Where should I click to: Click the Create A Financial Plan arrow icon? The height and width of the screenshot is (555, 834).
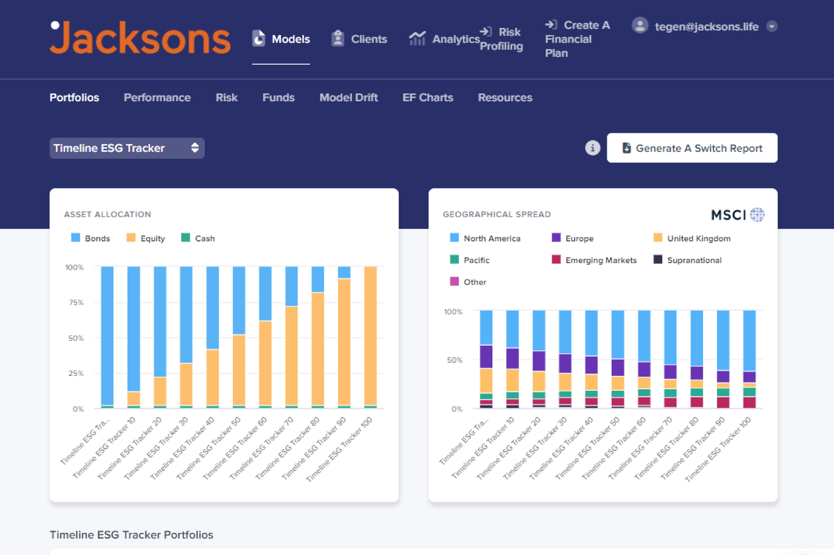[551, 24]
